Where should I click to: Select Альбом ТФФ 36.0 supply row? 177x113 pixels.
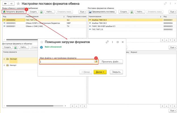tap(132, 23)
